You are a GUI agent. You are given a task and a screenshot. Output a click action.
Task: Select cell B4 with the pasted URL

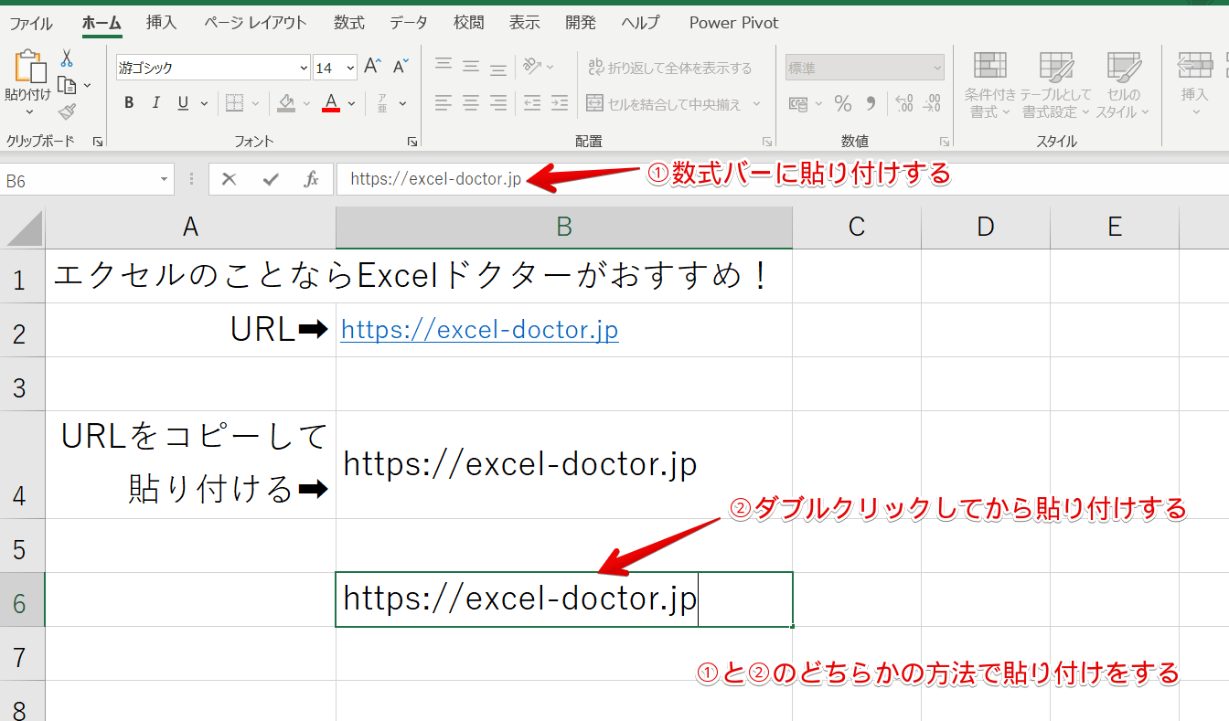564,465
